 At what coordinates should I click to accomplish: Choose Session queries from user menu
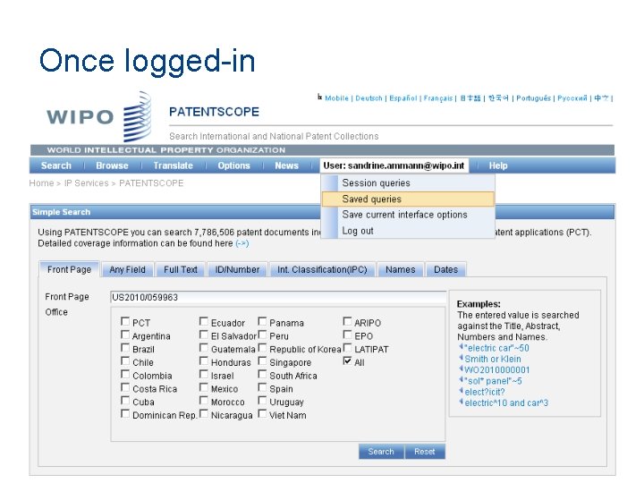(408, 182)
